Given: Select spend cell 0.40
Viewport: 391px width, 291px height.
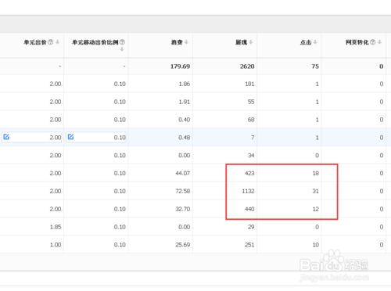Looking at the screenshot, I should click(x=185, y=120).
